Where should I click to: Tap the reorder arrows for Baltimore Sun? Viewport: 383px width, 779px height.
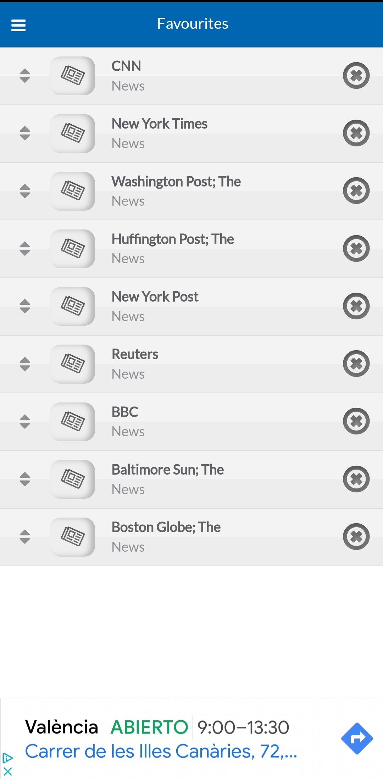tap(25, 479)
